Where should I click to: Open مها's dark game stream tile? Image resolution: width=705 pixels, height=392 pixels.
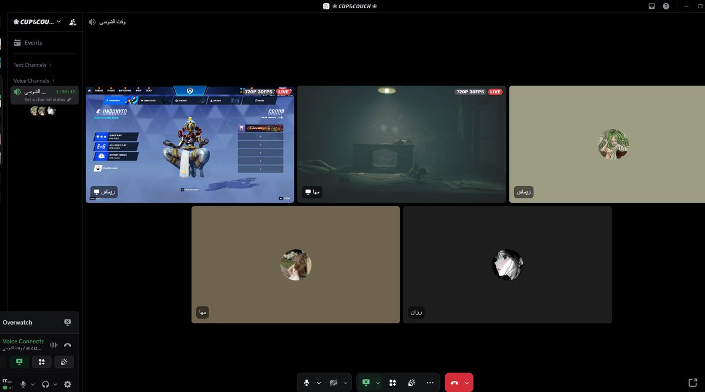[x=401, y=144]
